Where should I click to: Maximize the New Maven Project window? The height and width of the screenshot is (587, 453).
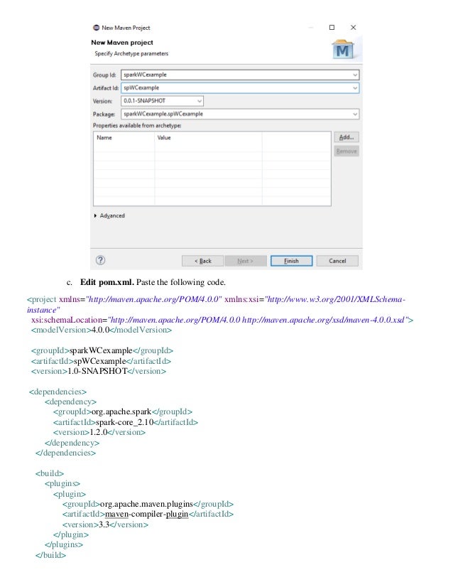point(332,27)
